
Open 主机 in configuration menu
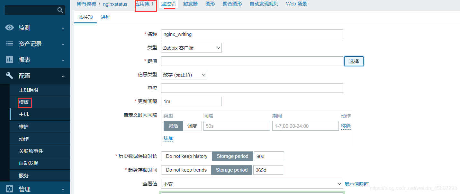point(24,114)
